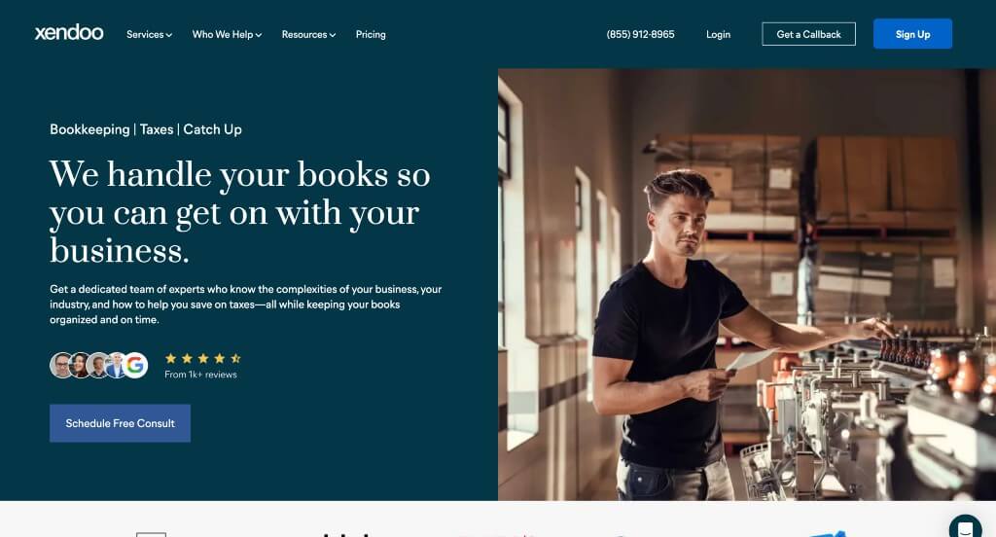
Task: Click the xendoo logo
Action: (69, 33)
